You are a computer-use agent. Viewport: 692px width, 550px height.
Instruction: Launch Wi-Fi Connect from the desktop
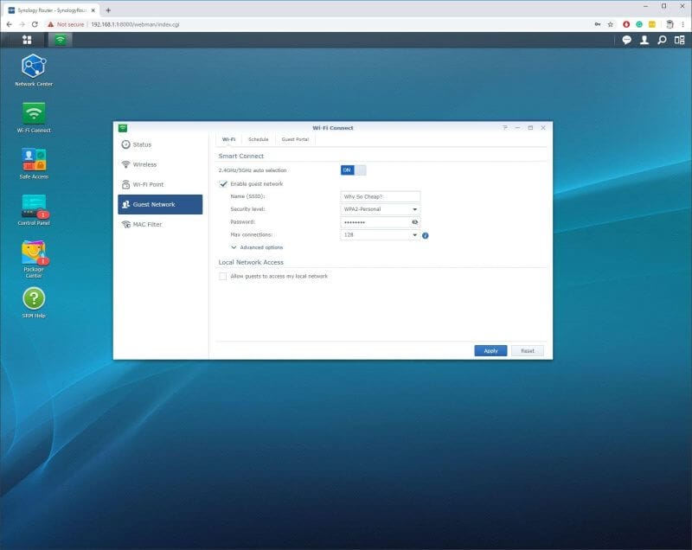coord(35,112)
